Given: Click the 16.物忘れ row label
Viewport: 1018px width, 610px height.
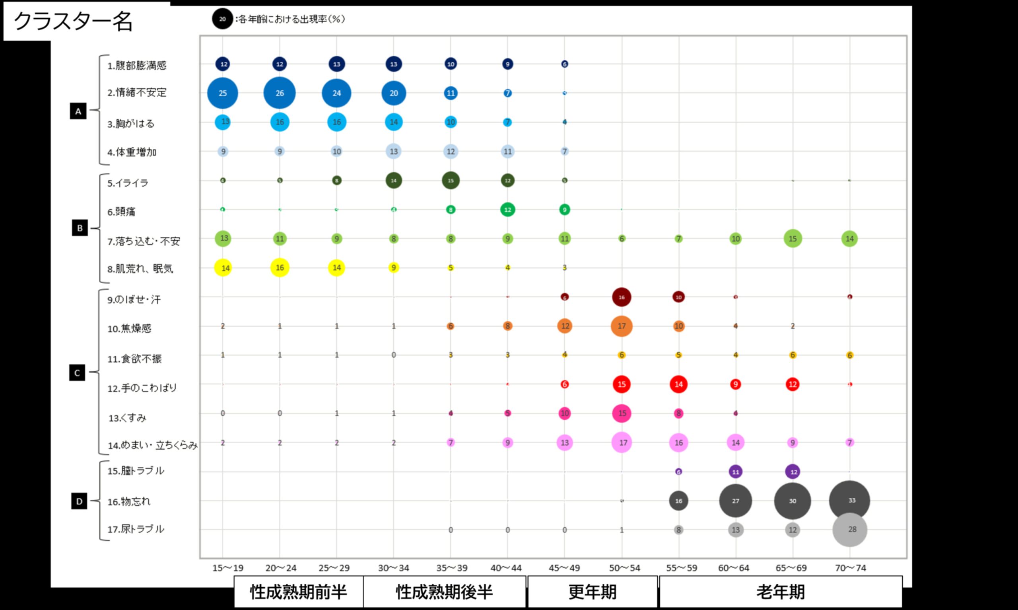Looking at the screenshot, I should click(129, 501).
